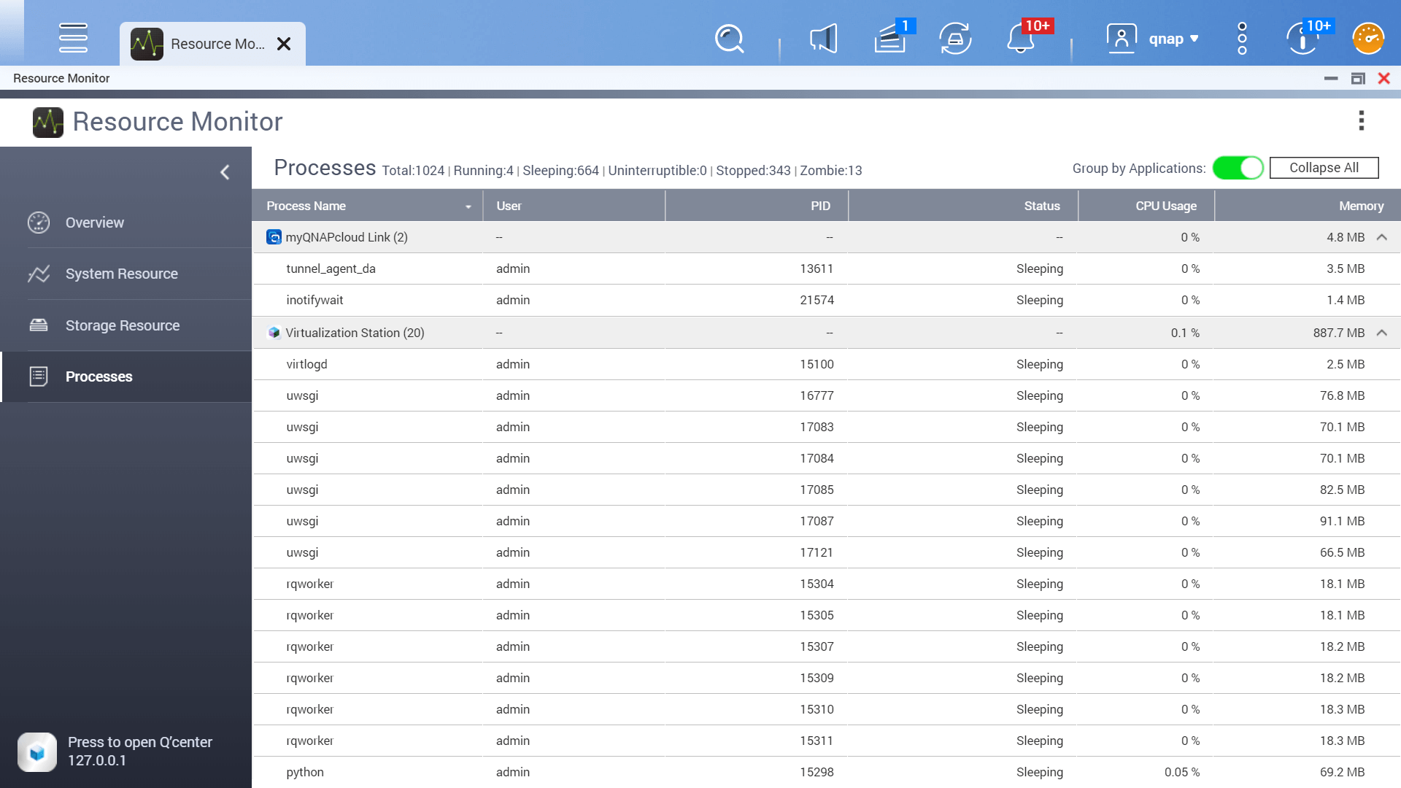Open the dashboard gauge icon
Viewport: 1401px width, 788px height.
pyautogui.click(x=1368, y=39)
